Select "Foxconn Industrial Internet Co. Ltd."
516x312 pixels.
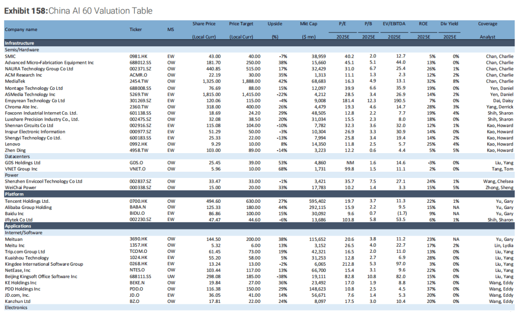[x=41, y=113]
